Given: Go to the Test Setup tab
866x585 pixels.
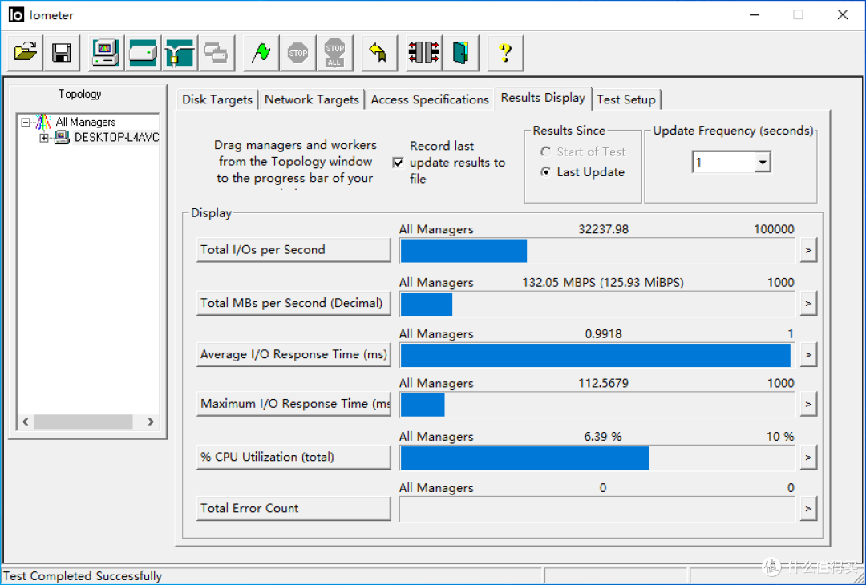Looking at the screenshot, I should pyautogui.click(x=625, y=99).
